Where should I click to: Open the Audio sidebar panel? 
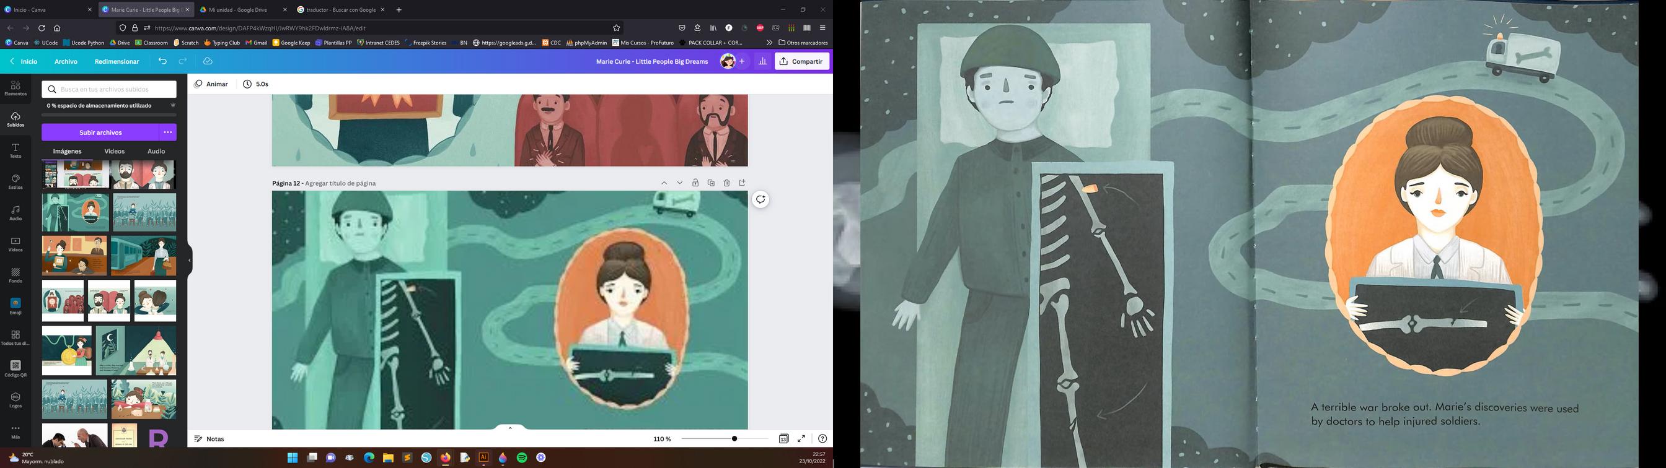coord(15,214)
